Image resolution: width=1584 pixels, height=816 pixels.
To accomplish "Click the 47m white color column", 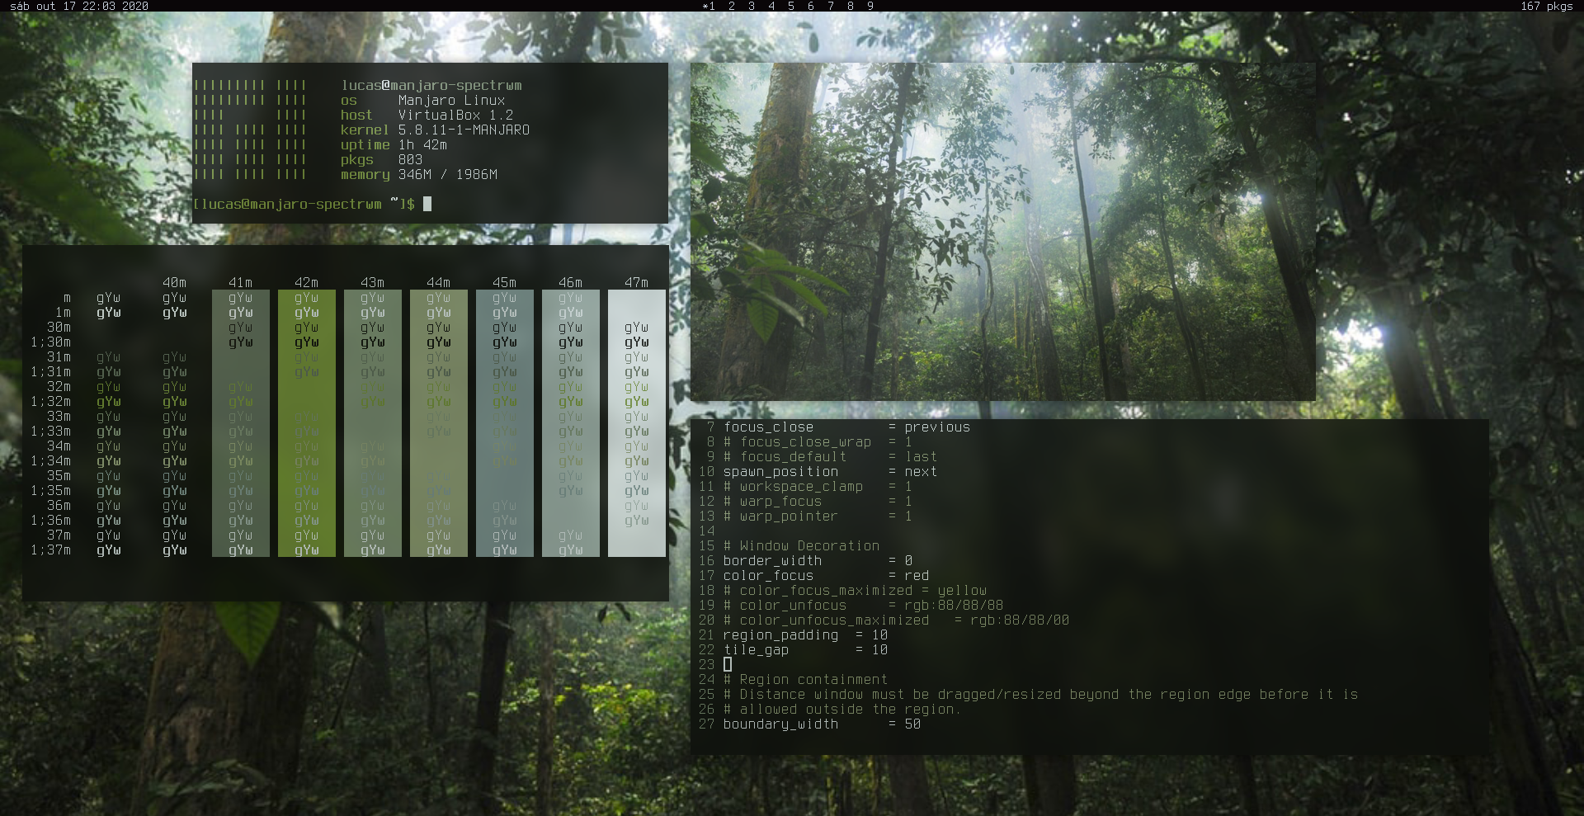I will pos(636,423).
